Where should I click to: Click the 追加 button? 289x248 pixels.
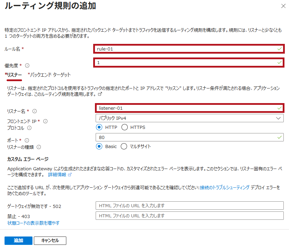pos(18,240)
